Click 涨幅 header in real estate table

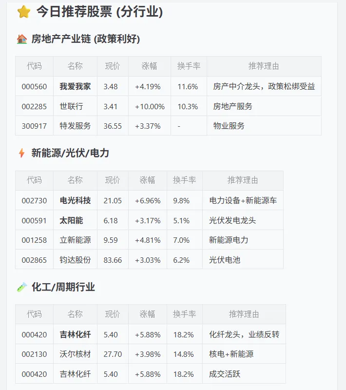[150, 66]
